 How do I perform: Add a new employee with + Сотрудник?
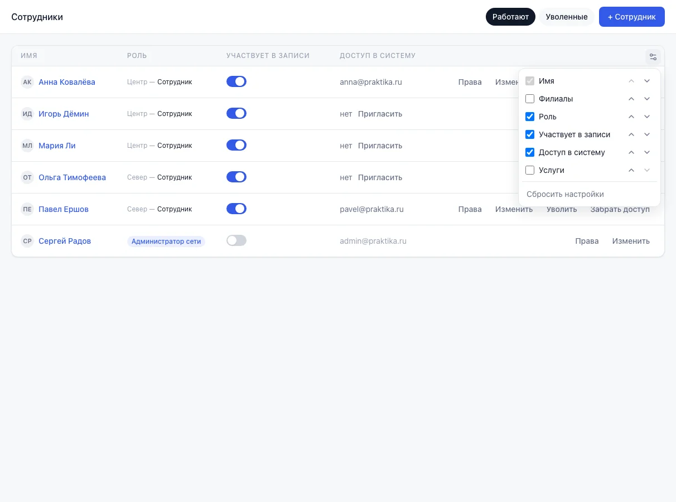tap(631, 17)
